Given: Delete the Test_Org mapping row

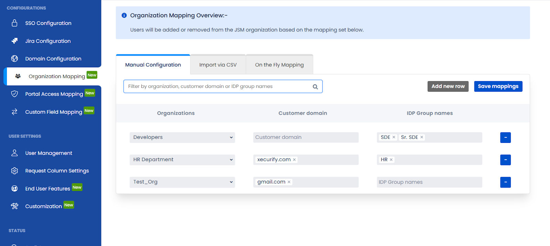Looking at the screenshot, I should pos(505,182).
